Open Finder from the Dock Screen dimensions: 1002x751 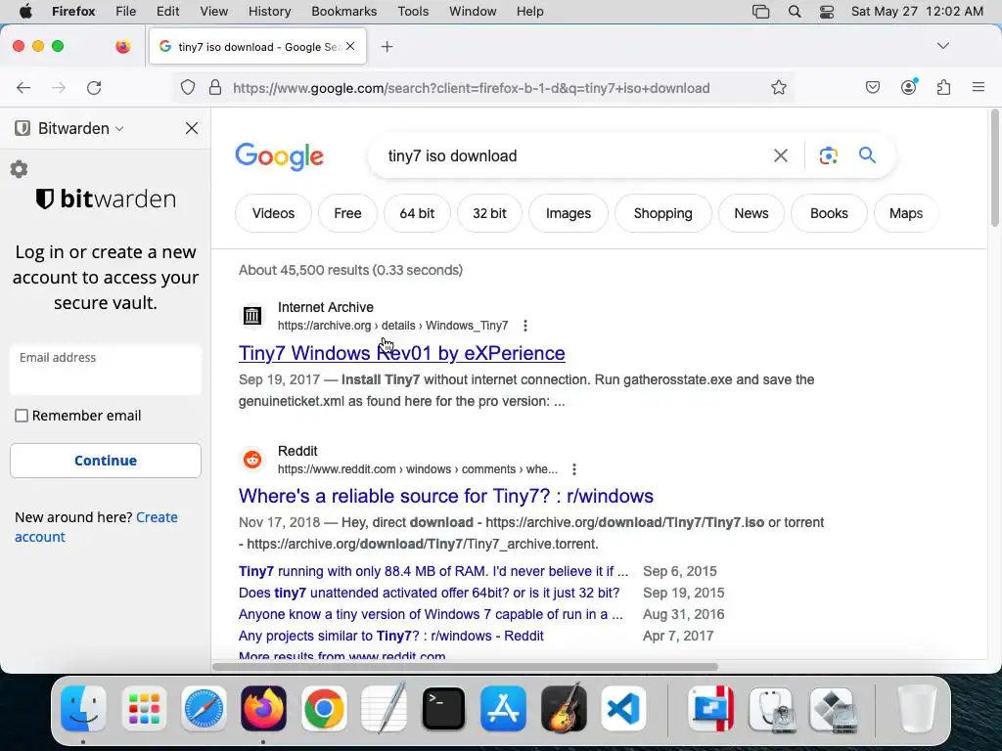pyautogui.click(x=83, y=709)
